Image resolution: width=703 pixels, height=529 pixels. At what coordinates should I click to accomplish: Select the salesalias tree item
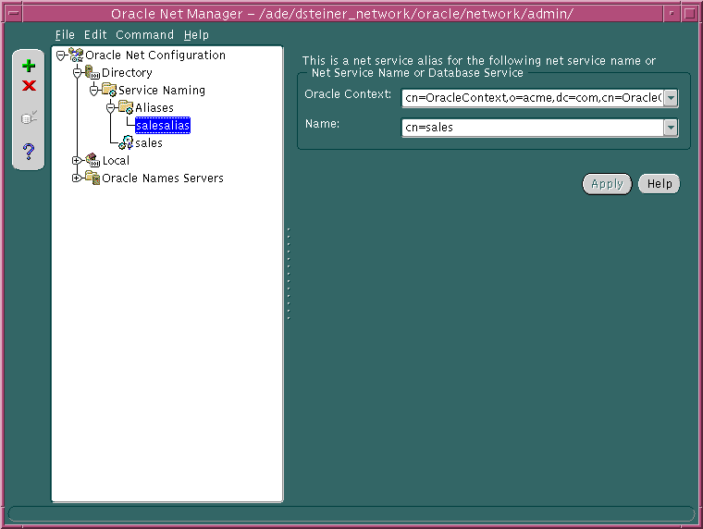[x=162, y=126]
